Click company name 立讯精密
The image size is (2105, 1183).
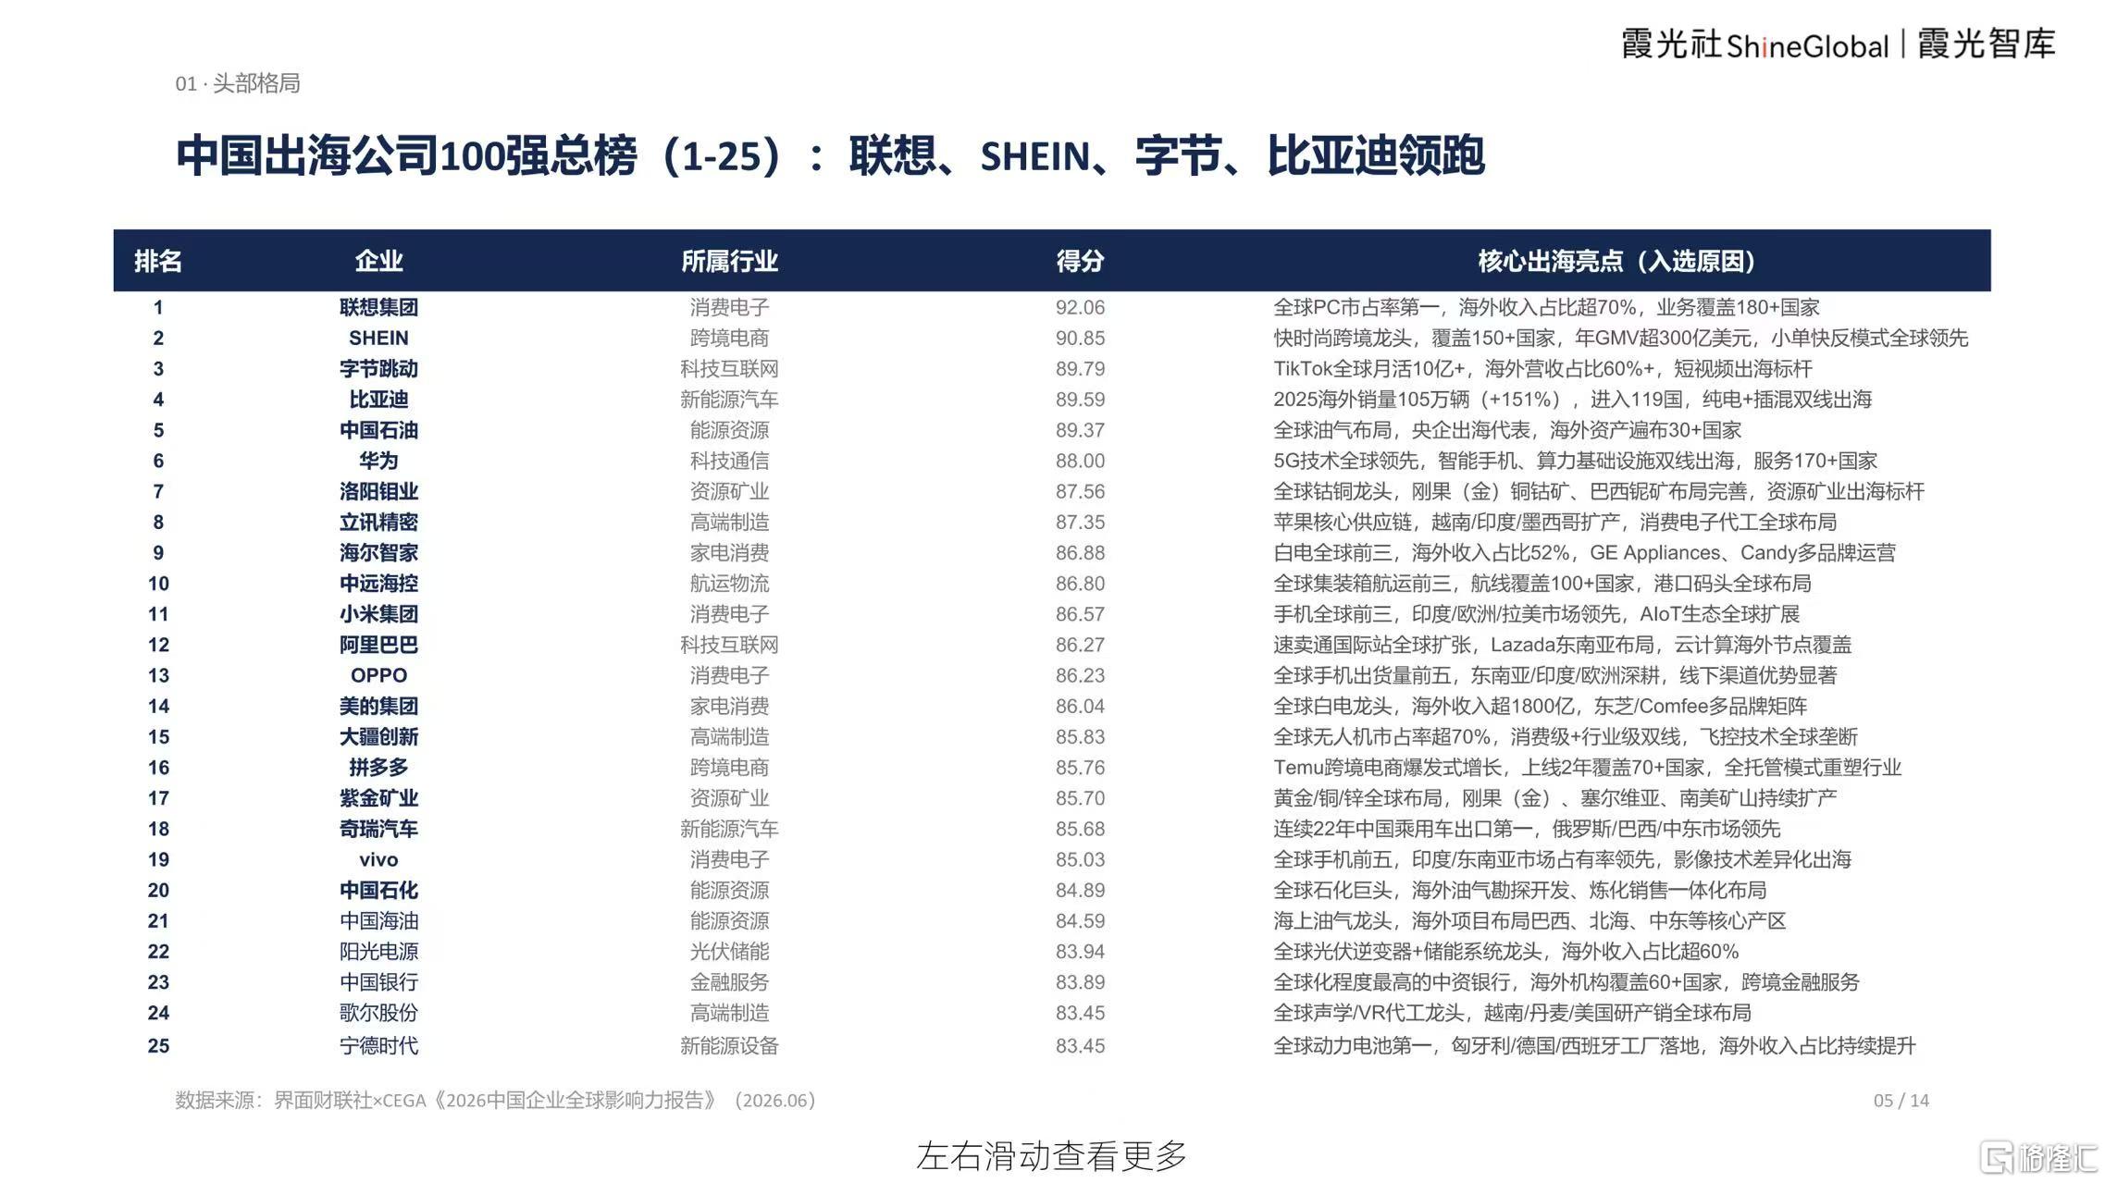[378, 522]
